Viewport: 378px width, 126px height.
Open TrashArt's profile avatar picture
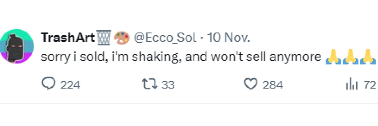point(17,46)
